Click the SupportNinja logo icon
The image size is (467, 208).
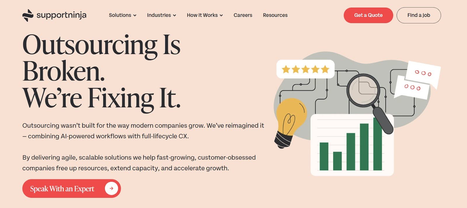[28, 15]
